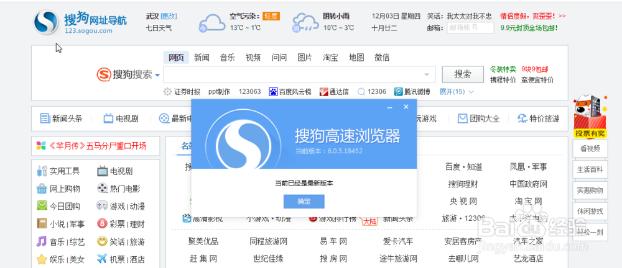Select the 新闻 search tab
The width and height of the screenshot is (622, 268).
tap(202, 58)
